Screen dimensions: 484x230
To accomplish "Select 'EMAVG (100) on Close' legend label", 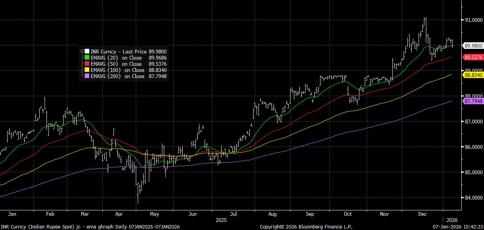I will pos(117,70).
